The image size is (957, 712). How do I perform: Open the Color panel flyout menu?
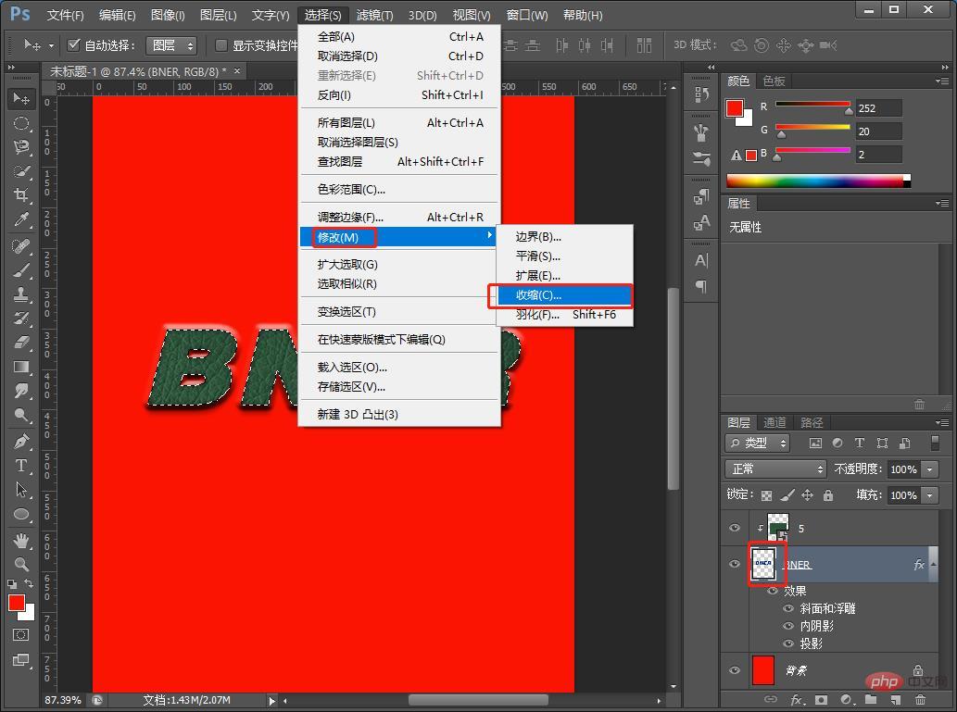(x=942, y=81)
